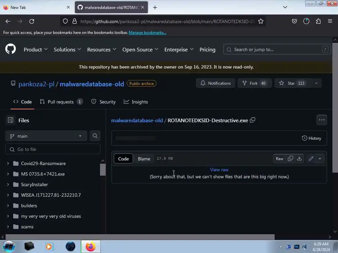
Task: Open the black box taskbar icon
Action: click(x=29, y=246)
